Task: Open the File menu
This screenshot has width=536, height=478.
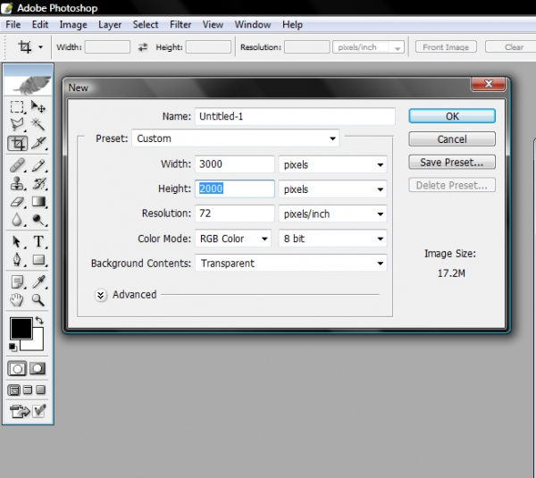Action: (13, 25)
